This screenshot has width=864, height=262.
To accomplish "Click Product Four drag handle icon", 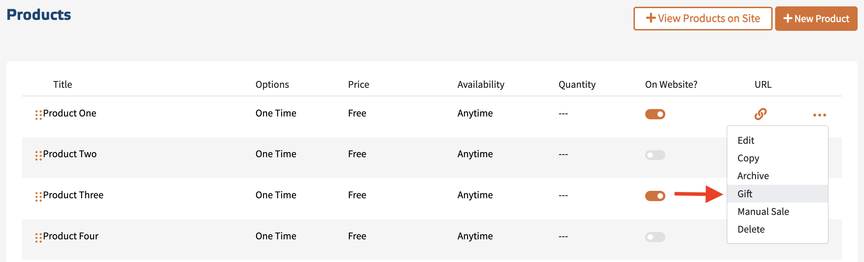I will coord(39,238).
